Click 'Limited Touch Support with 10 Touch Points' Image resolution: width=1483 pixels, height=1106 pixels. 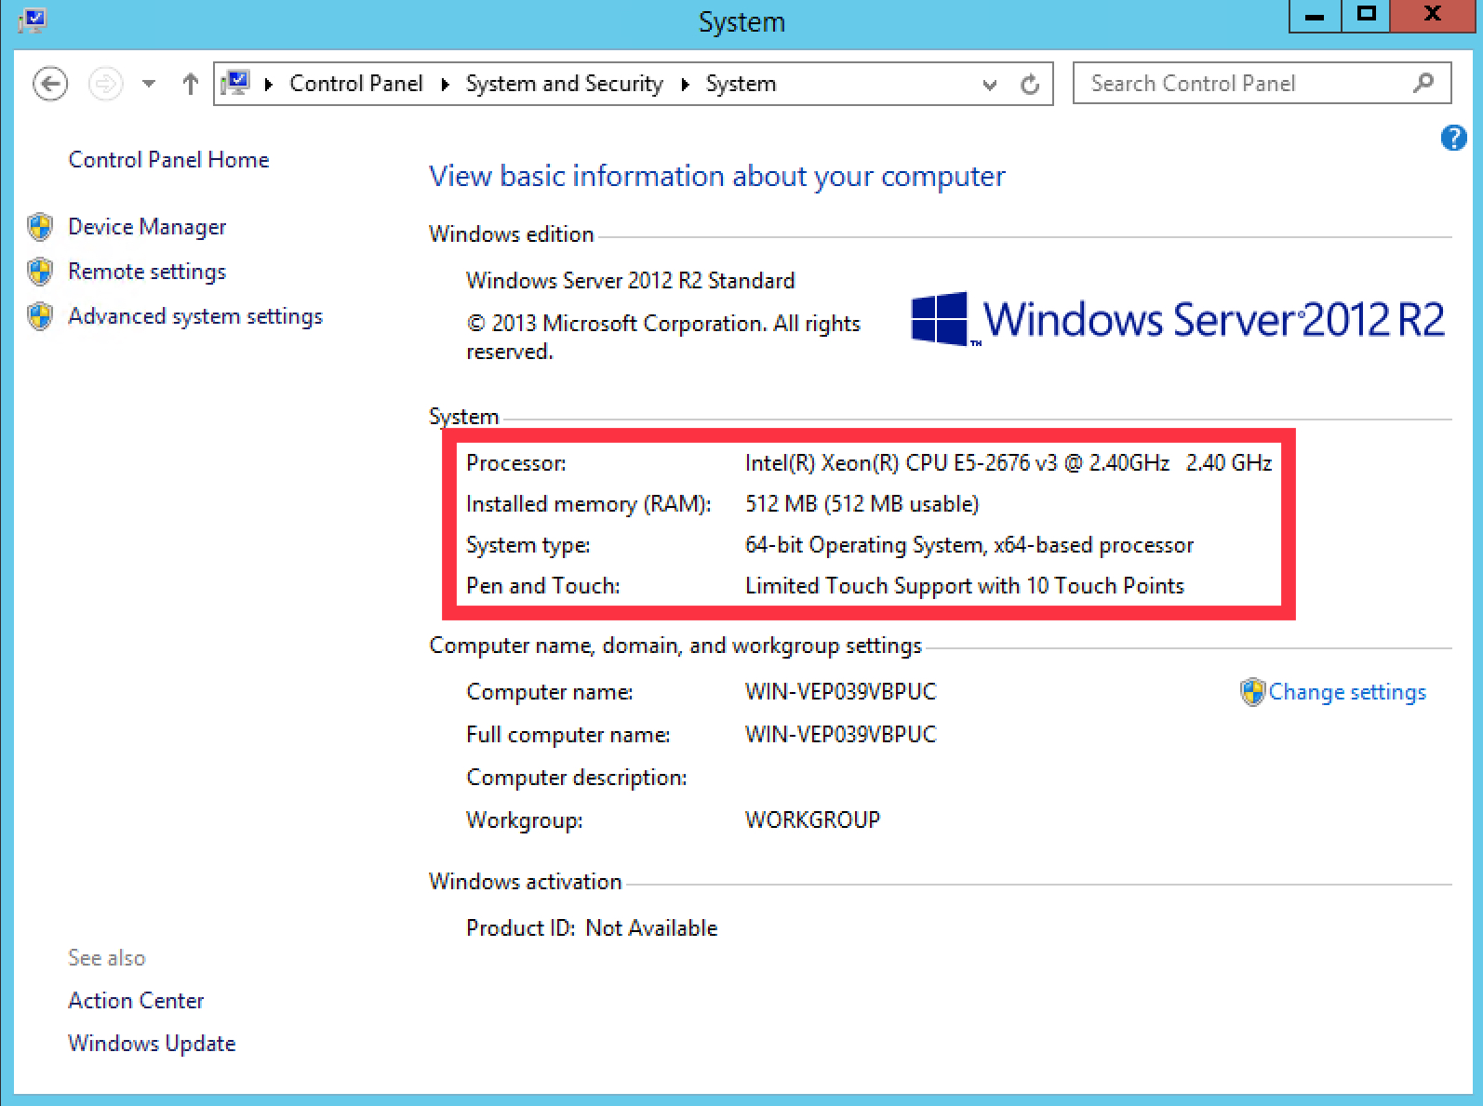(965, 586)
